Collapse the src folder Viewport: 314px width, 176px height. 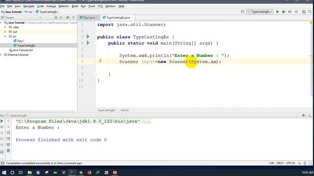click(x=5, y=36)
